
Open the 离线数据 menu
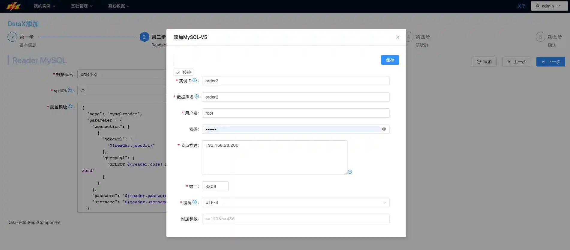(119, 6)
